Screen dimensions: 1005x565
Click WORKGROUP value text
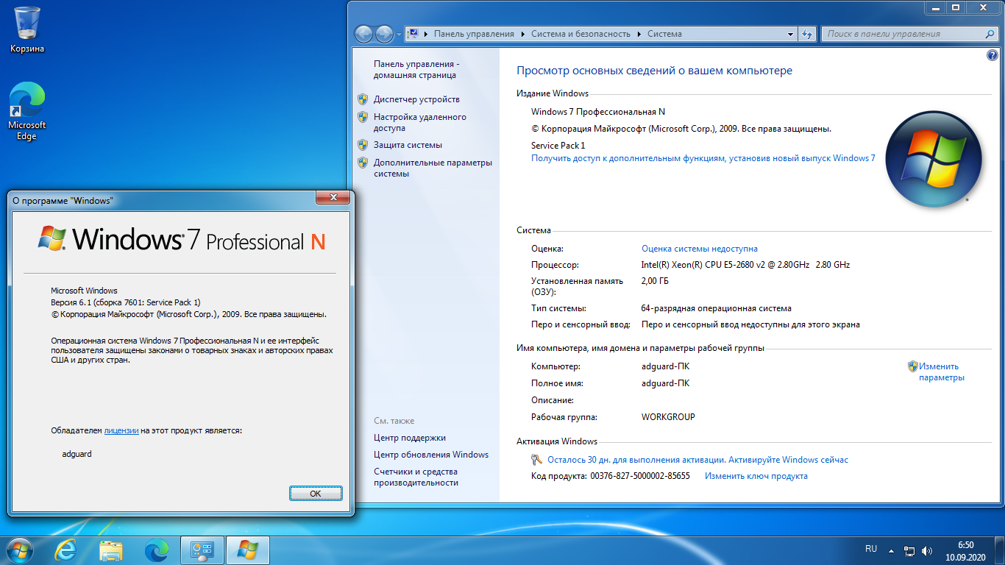[x=668, y=417]
